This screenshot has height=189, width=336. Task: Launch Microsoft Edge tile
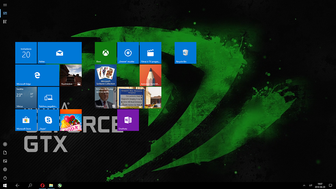37,75
